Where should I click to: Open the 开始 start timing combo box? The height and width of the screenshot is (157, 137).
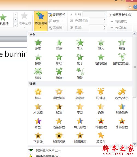click(x=94, y=14)
